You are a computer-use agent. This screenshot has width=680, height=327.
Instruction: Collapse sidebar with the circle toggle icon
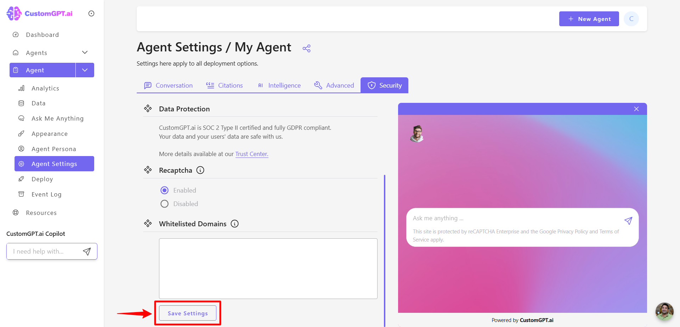coord(91,13)
